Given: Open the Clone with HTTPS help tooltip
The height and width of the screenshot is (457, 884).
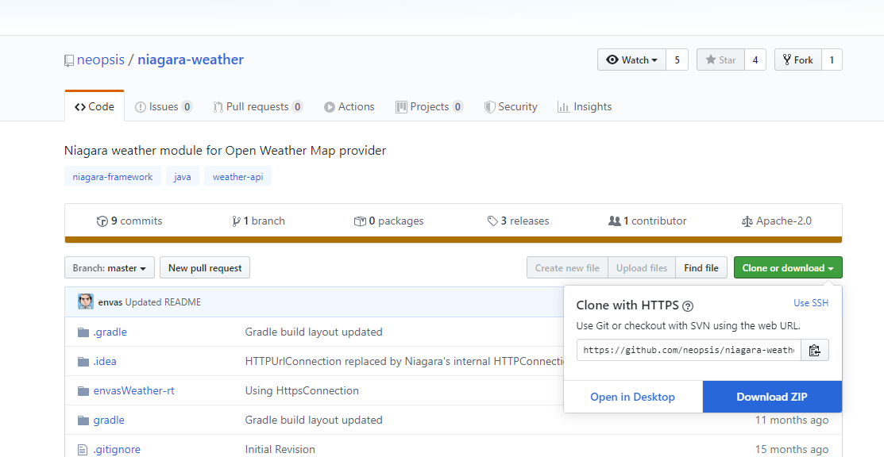Looking at the screenshot, I should pyautogui.click(x=688, y=305).
